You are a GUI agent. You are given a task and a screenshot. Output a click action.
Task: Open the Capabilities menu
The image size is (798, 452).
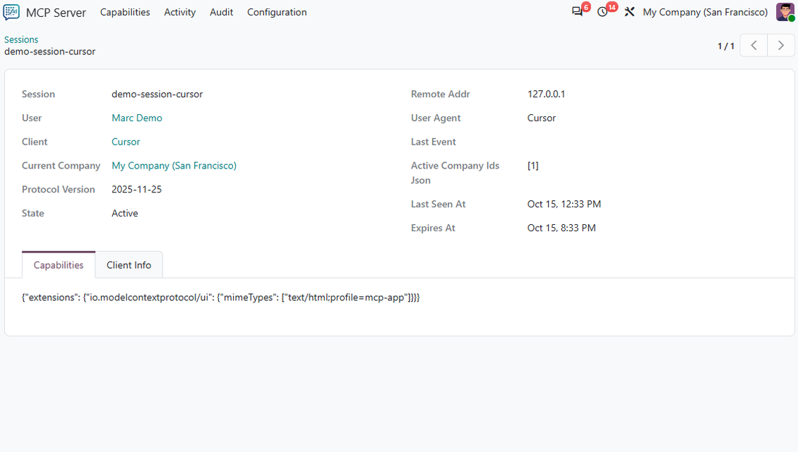click(125, 12)
